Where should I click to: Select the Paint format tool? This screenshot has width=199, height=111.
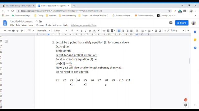[x=21, y=31]
